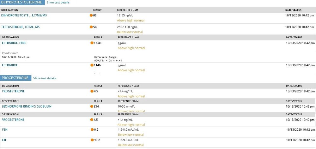Viewport: 316px width, 149px height.
Task: Click the 'Above high normal' flag under Estradiol Free
Action: [x=131, y=48]
